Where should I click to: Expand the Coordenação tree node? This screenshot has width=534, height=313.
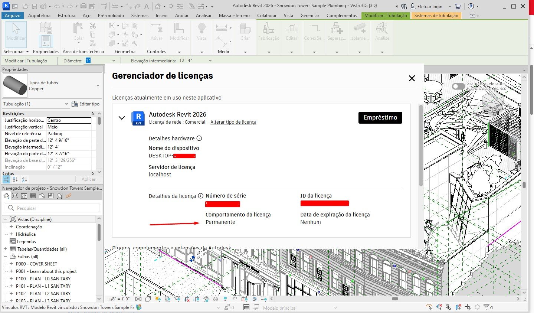[x=11, y=227]
